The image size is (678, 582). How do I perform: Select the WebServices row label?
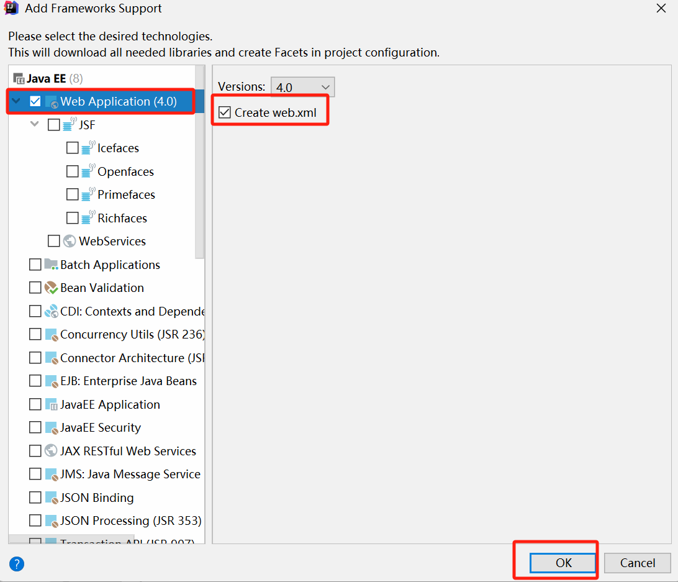(x=112, y=241)
